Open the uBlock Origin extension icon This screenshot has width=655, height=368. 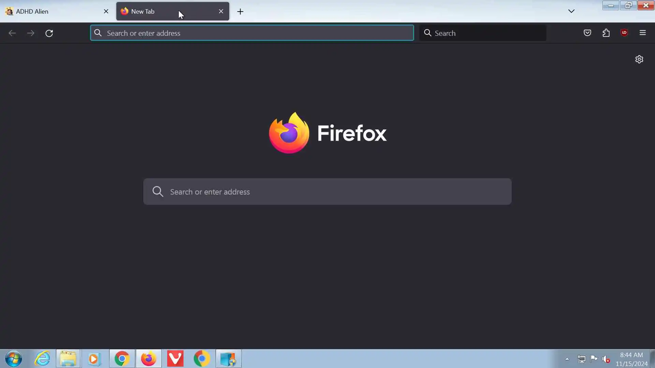pyautogui.click(x=624, y=33)
